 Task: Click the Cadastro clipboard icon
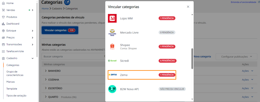[3, 58]
